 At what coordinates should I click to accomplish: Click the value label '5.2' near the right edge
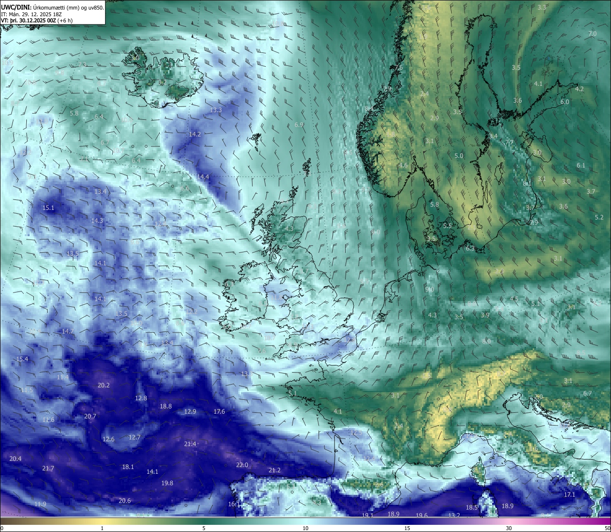(x=599, y=218)
